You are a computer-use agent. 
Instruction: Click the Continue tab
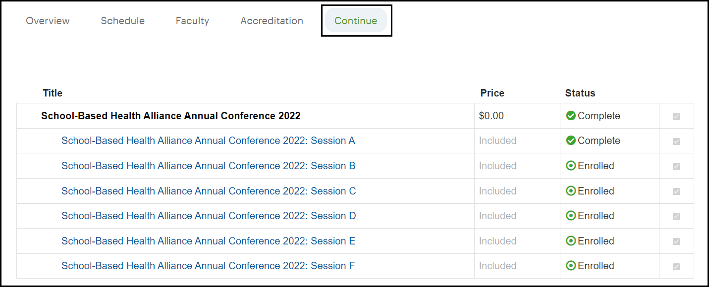click(356, 21)
